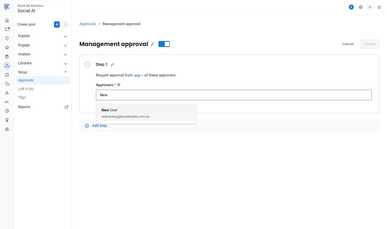The image size is (387, 229).
Task: Open the 'any' approvers requirement dropdown
Action: tap(138, 75)
